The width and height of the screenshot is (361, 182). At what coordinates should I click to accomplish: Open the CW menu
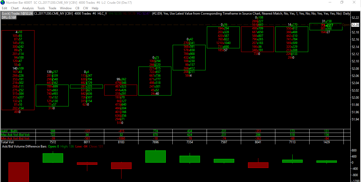[85, 8]
